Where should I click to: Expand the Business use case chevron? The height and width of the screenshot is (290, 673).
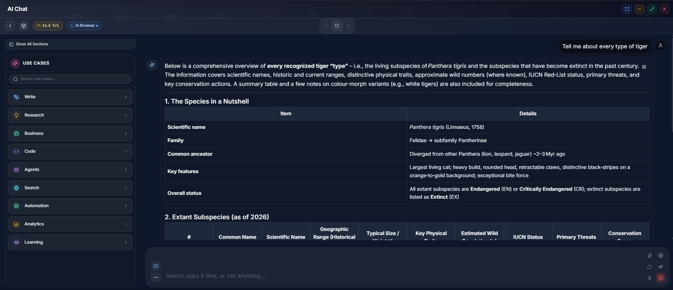pos(126,133)
